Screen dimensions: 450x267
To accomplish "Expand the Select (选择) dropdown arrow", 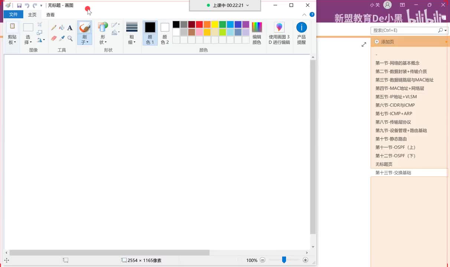I will point(31,42).
